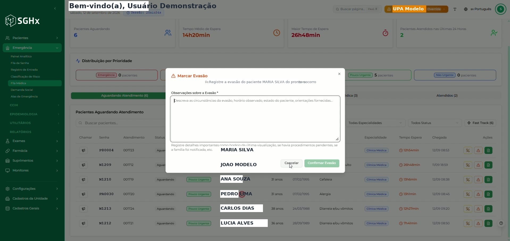Select Fila Médica in sidebar
Image resolution: width=510 pixels, height=241 pixels.
pos(35,83)
